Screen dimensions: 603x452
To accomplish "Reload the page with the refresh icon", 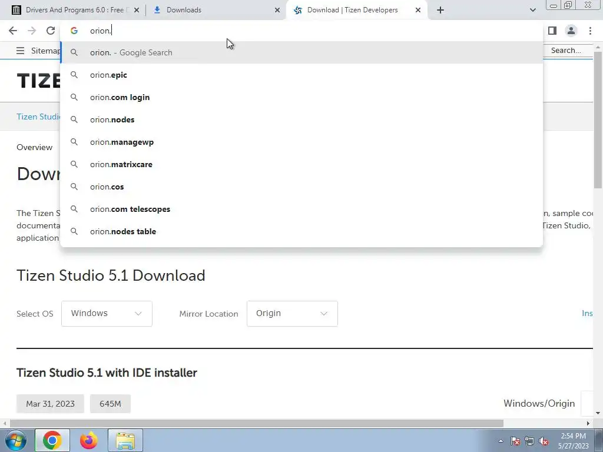I will click(51, 31).
